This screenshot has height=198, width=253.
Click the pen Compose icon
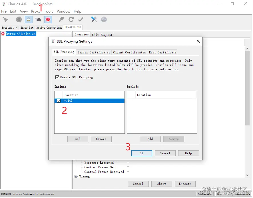(x=61, y=19)
